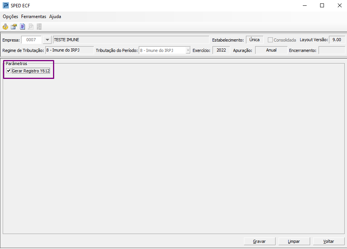Click the empty Encerramento field
The image size is (347, 249).
(332, 50)
